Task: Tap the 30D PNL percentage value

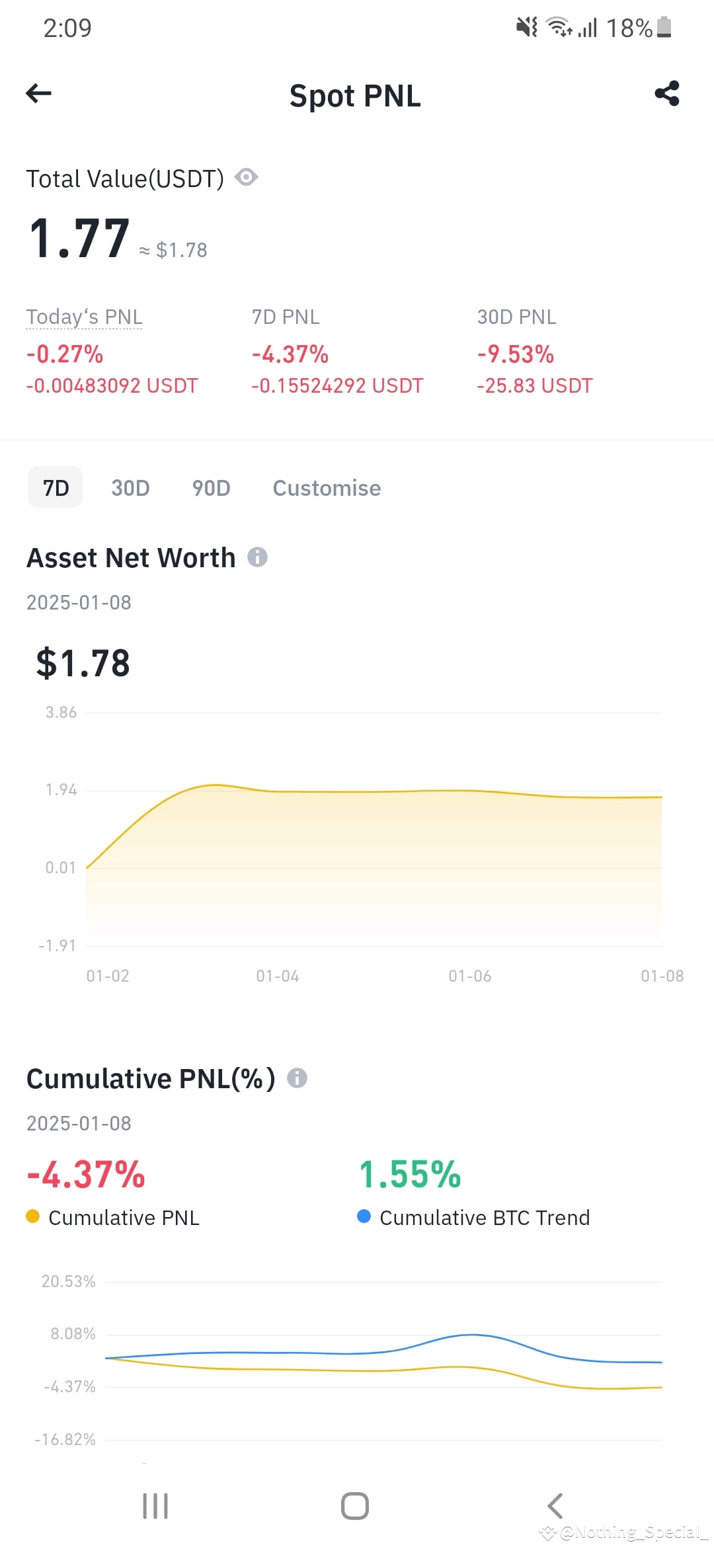Action: pyautogui.click(x=515, y=354)
